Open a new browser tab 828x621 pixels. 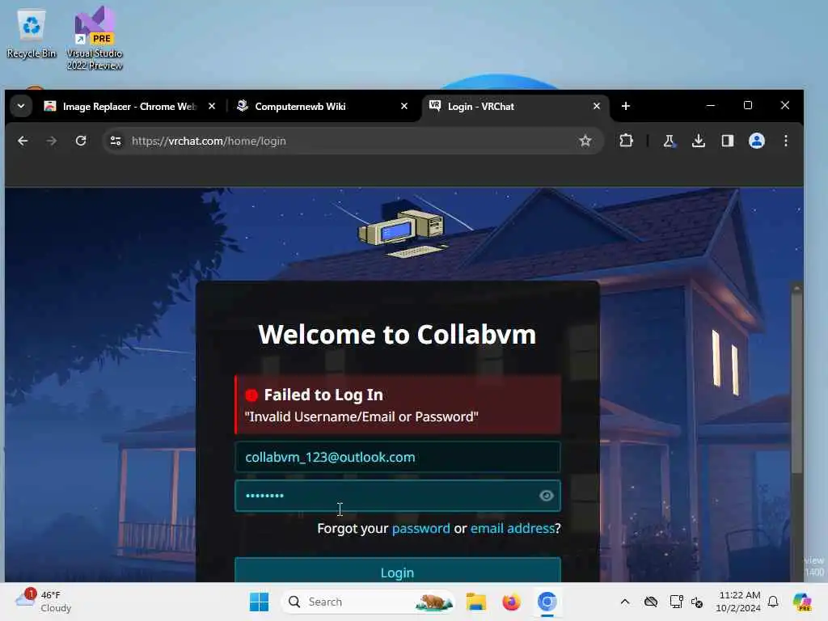click(x=626, y=106)
